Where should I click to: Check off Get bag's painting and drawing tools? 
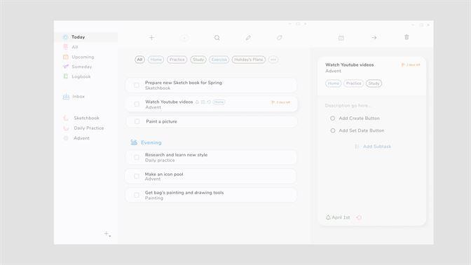click(x=137, y=196)
